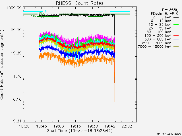Click the '10.00' y-axis label
Screen dimensions: 182x136
(x=16, y=53)
